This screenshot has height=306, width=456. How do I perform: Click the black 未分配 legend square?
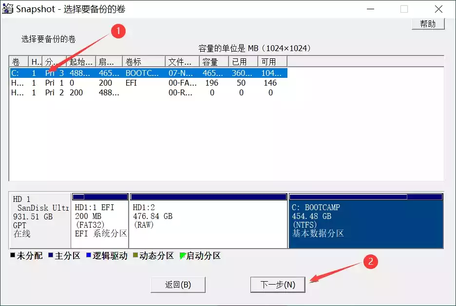(x=12, y=255)
